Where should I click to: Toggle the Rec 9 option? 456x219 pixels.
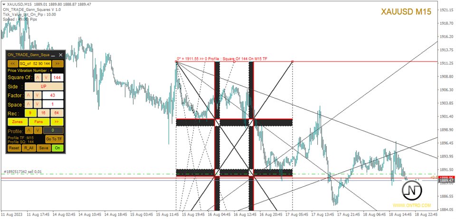[x=30, y=113]
